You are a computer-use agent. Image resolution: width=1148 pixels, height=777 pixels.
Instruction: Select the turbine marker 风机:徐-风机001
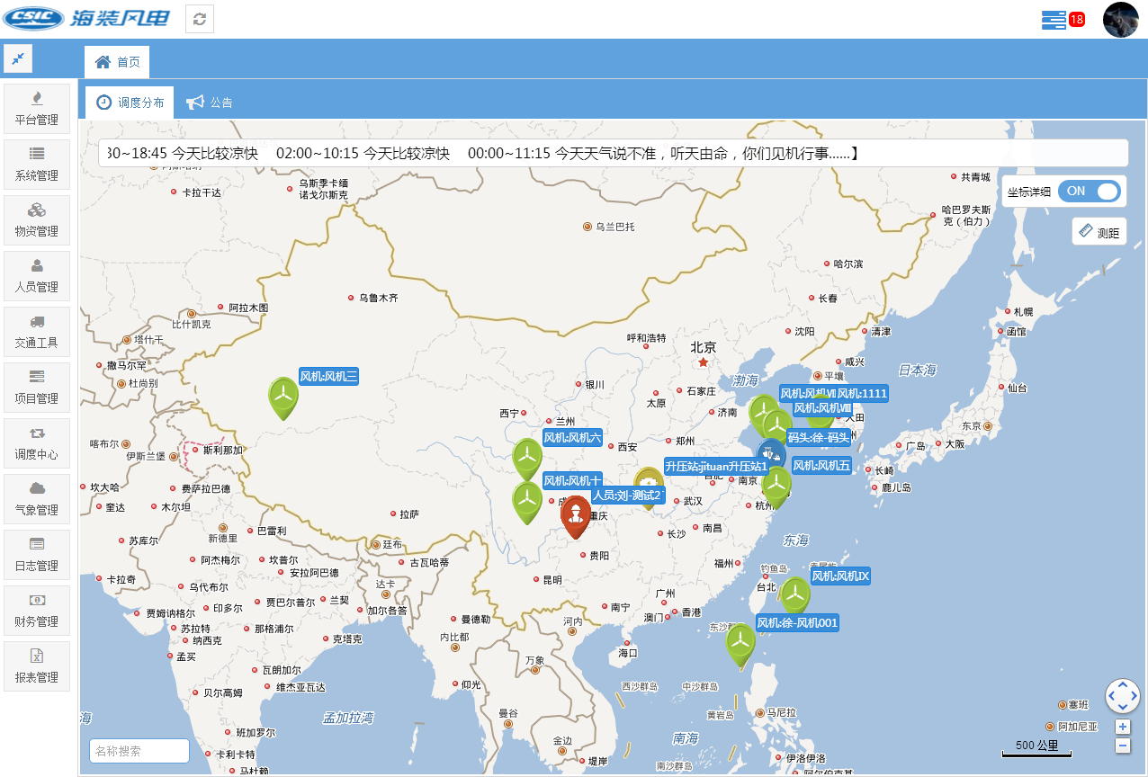(x=740, y=643)
